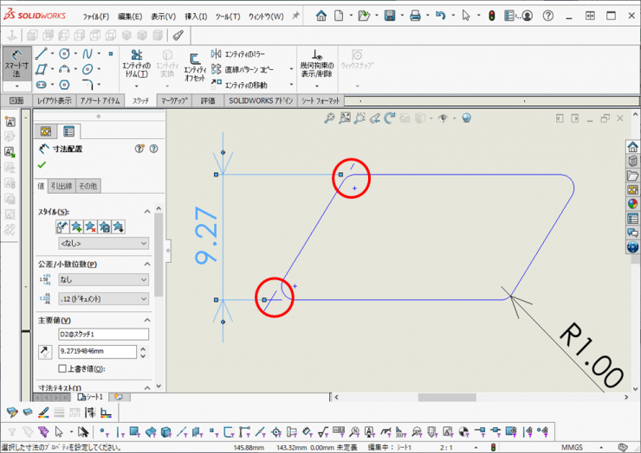Click the Trim Entities tool
The image size is (641, 453).
tap(137, 64)
